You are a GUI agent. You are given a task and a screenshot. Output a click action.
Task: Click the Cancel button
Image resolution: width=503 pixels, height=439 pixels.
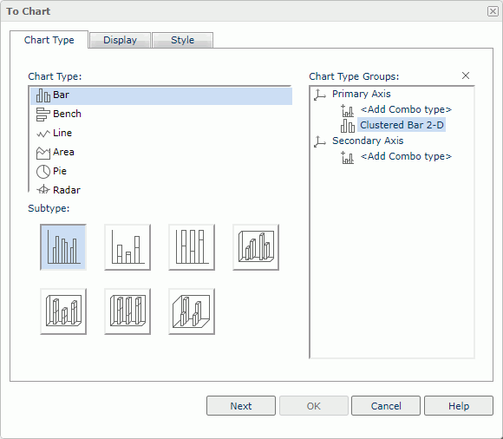[x=386, y=406]
